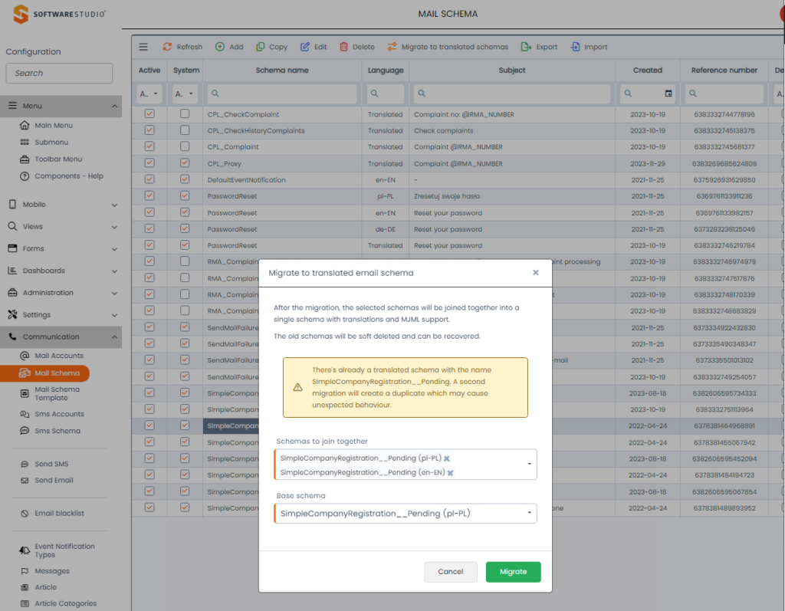Close the Migrate dialog with the X
The height and width of the screenshot is (611, 785).
tap(536, 272)
